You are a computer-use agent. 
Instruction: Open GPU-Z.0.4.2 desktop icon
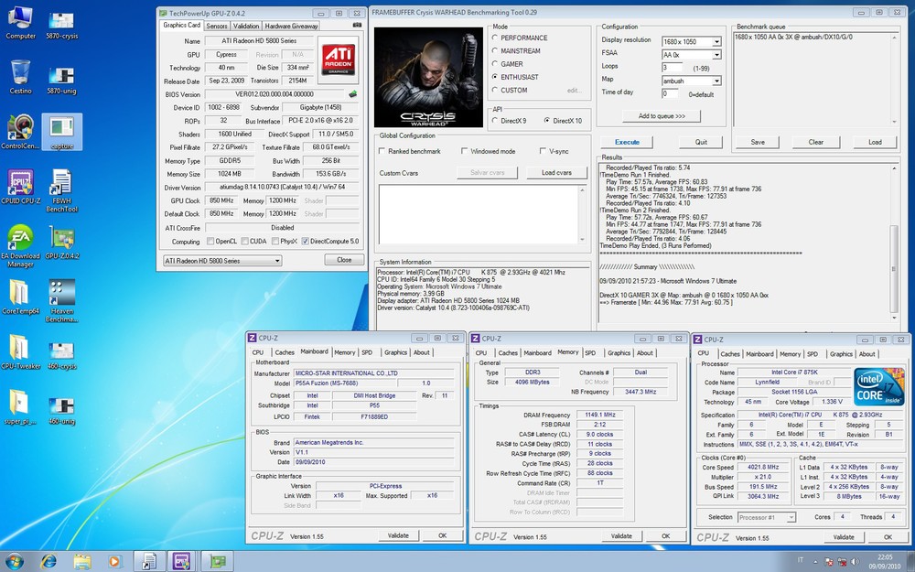61,242
